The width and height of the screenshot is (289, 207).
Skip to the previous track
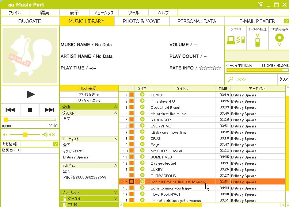click(x=10, y=110)
